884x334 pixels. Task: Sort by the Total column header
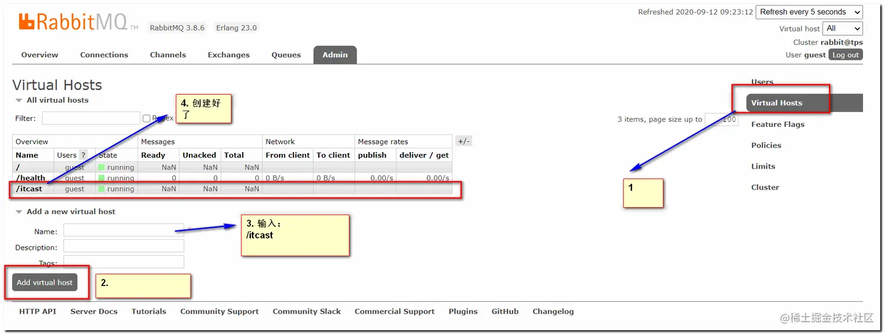(x=234, y=155)
